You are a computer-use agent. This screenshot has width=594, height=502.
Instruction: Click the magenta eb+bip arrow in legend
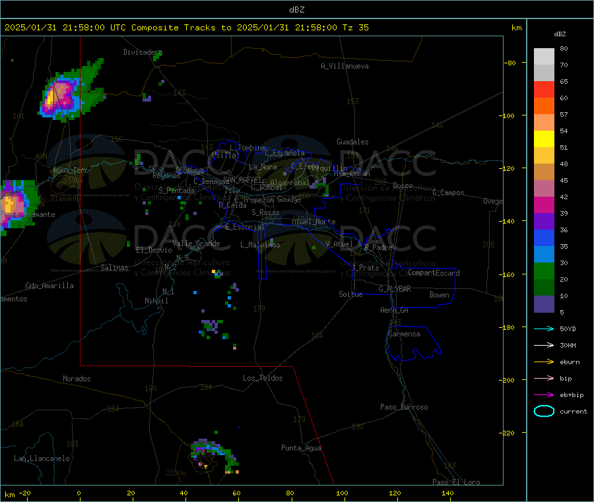(x=544, y=395)
